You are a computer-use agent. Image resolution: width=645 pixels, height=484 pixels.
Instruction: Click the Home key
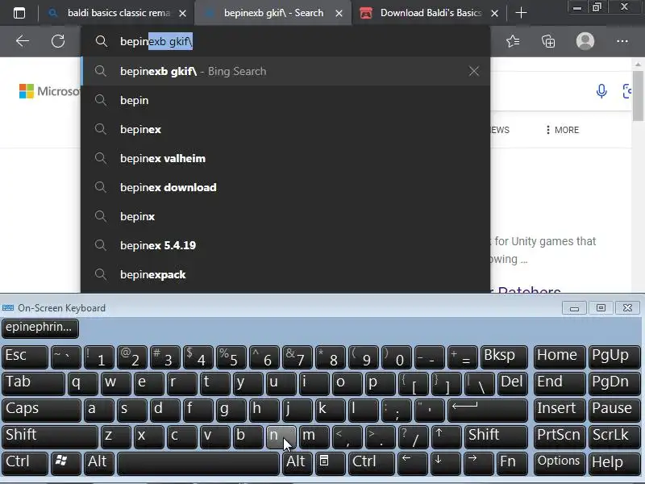coord(560,357)
